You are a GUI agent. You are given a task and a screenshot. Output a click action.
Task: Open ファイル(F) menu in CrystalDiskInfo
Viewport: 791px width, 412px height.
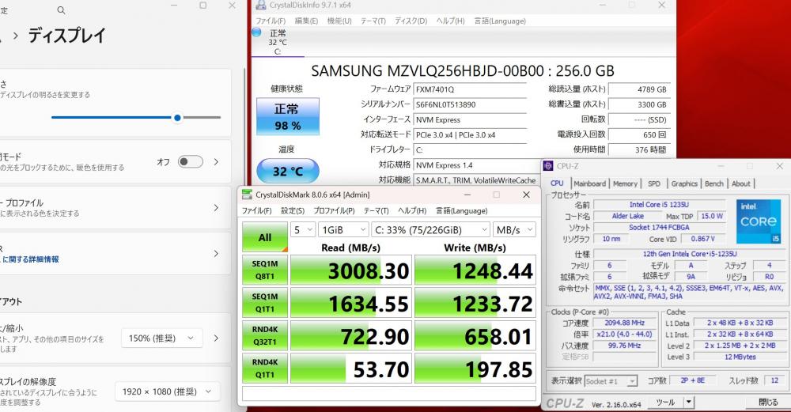[x=271, y=21]
